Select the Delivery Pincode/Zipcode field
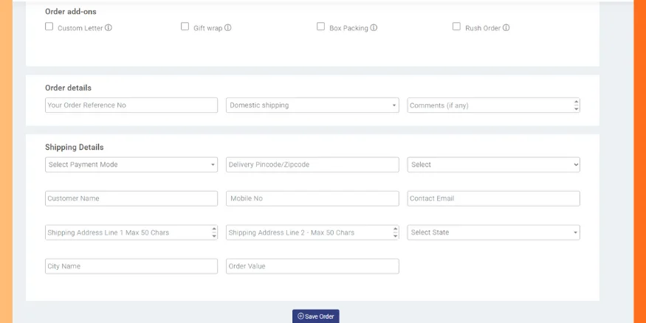This screenshot has width=646, height=323. pyautogui.click(x=312, y=164)
